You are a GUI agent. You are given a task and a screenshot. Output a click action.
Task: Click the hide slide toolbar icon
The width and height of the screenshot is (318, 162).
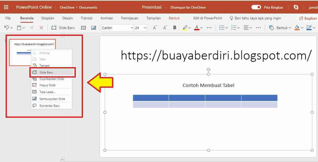(94, 28)
